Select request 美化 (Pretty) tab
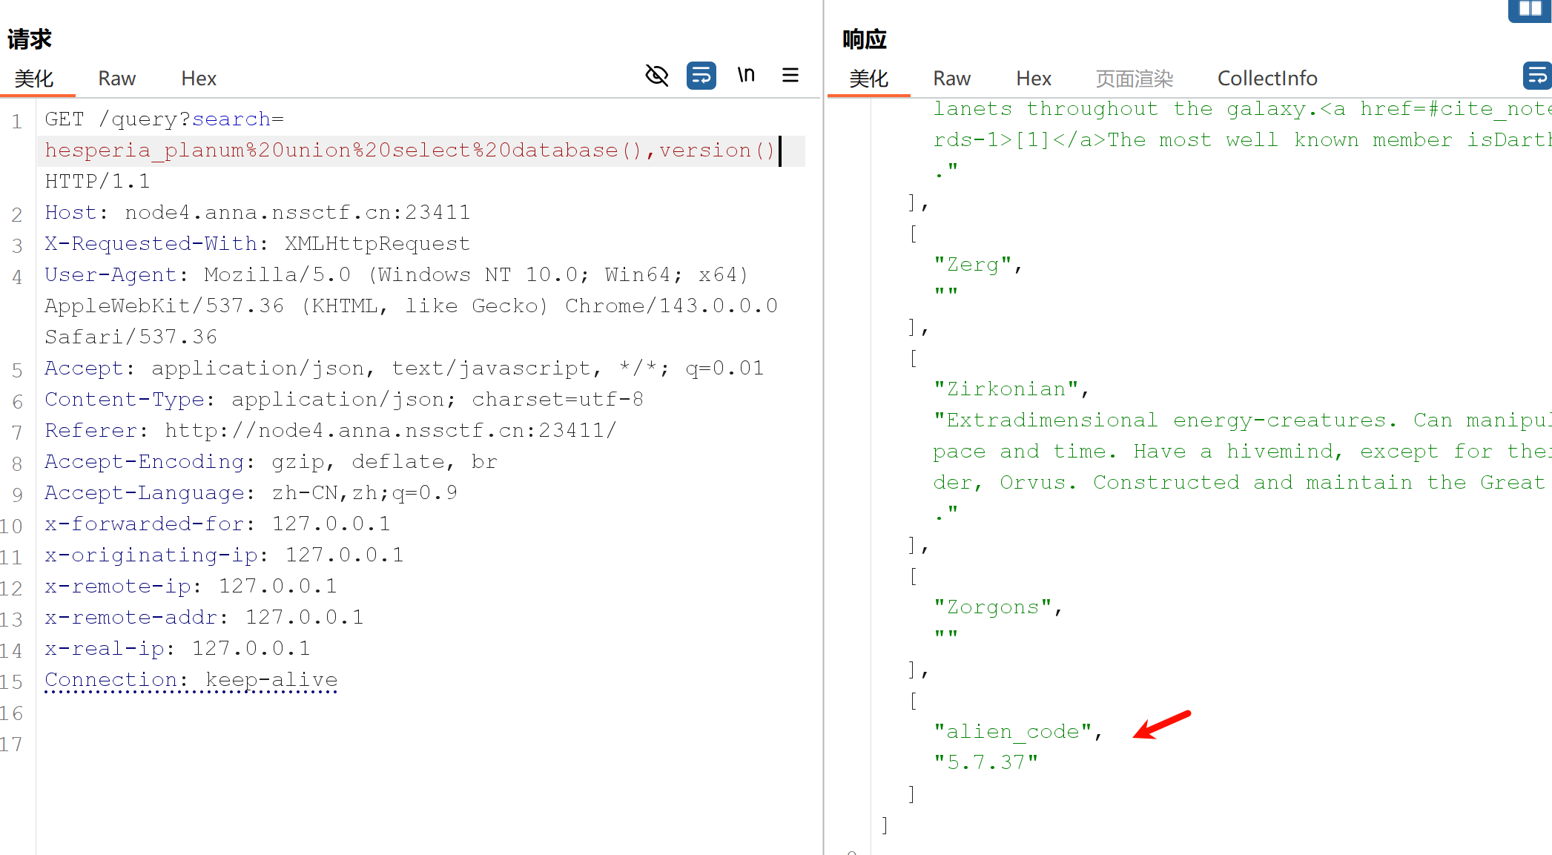Screen dimensions: 1552x855 coord(34,79)
